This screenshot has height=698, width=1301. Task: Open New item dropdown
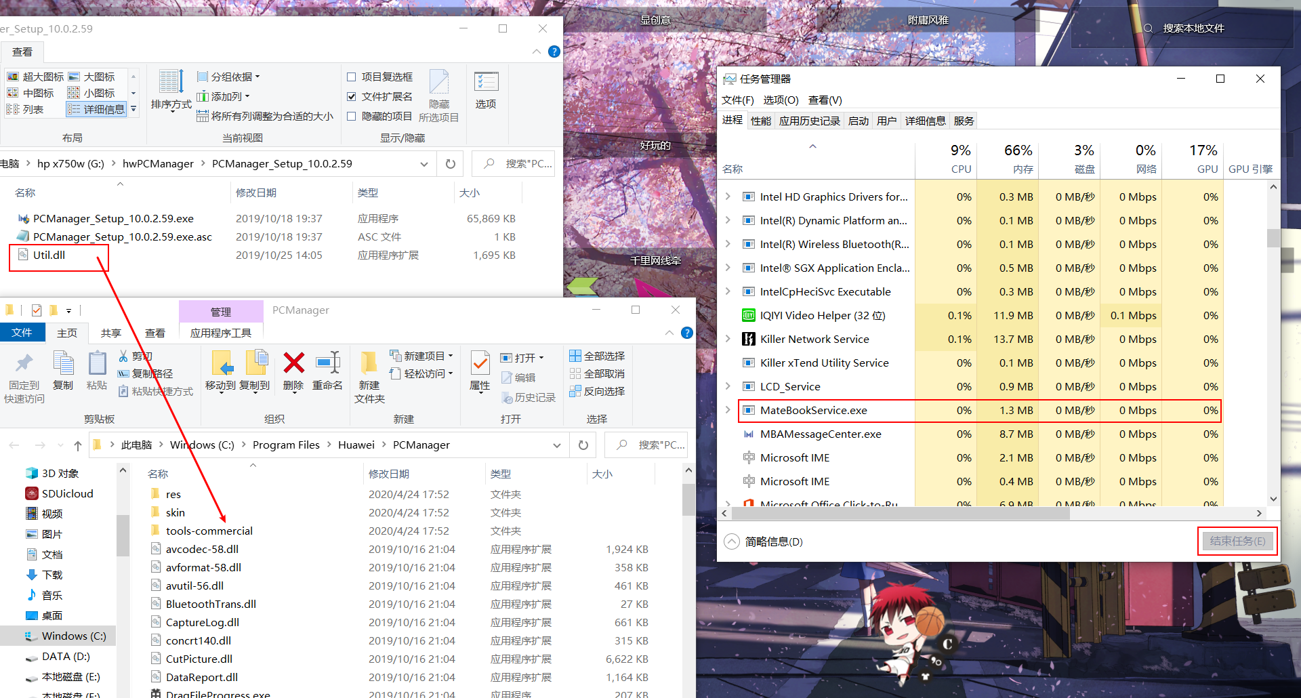(x=421, y=356)
